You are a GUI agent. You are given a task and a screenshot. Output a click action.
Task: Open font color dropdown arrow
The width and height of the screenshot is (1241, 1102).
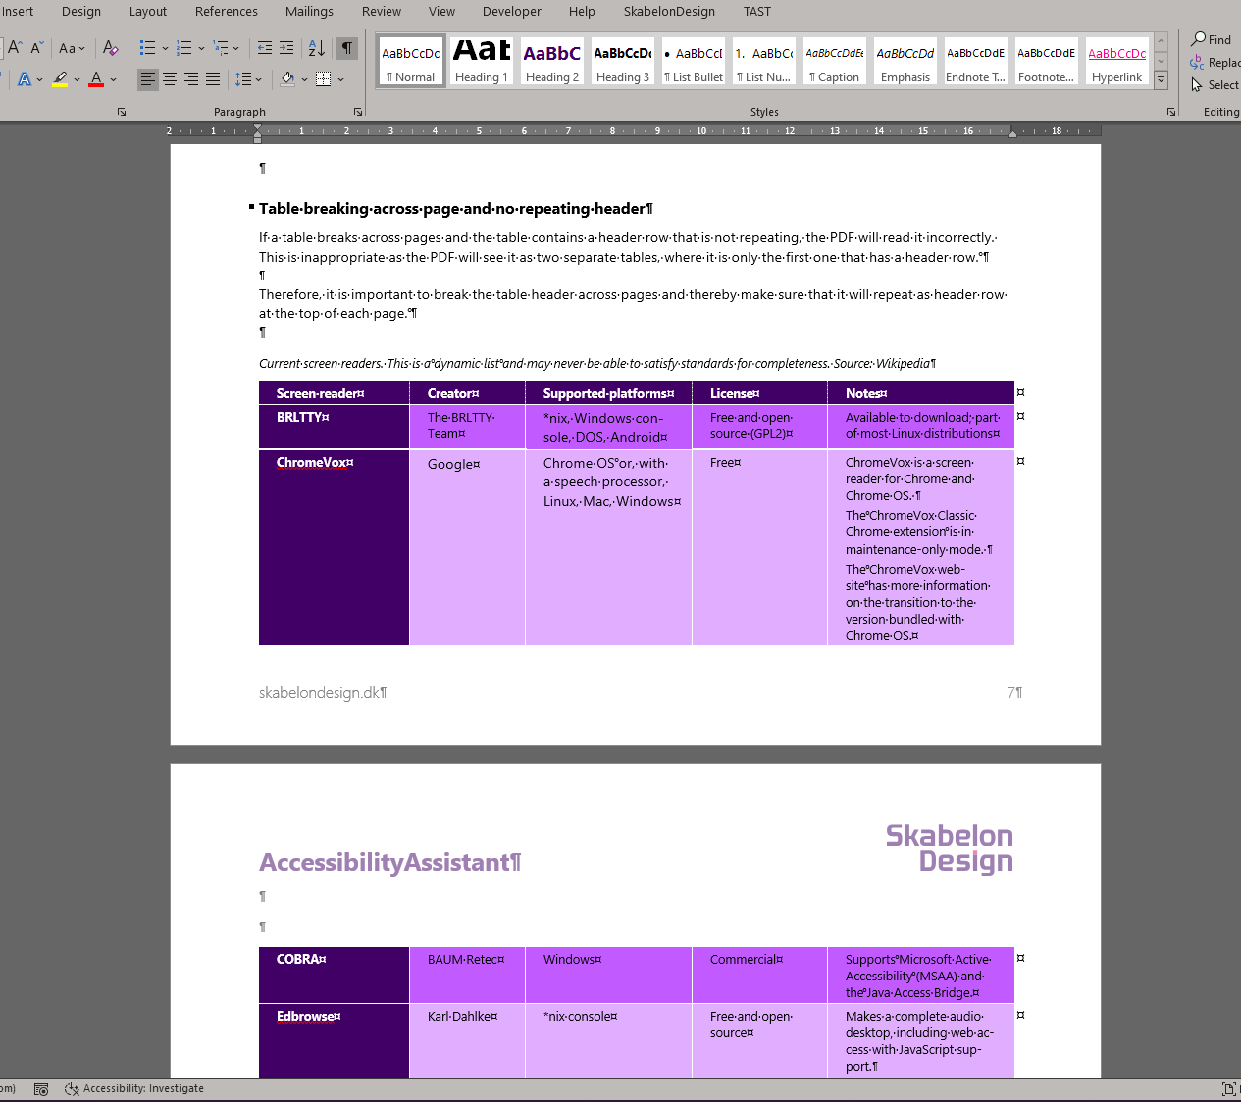click(x=113, y=79)
